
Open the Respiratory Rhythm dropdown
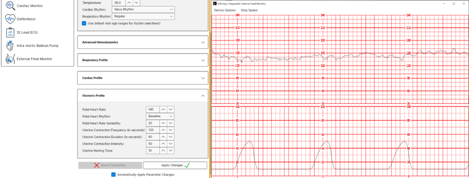click(x=143, y=16)
